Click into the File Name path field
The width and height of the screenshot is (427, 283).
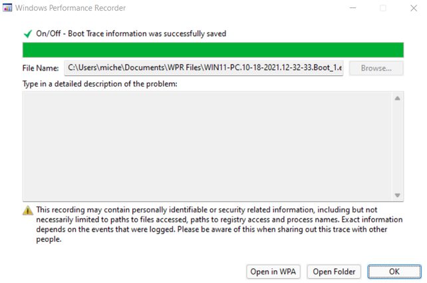[x=204, y=68]
